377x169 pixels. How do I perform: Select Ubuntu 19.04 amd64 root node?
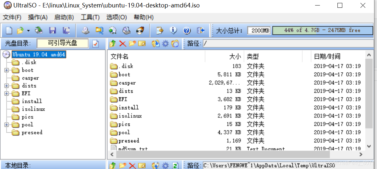click(x=39, y=54)
